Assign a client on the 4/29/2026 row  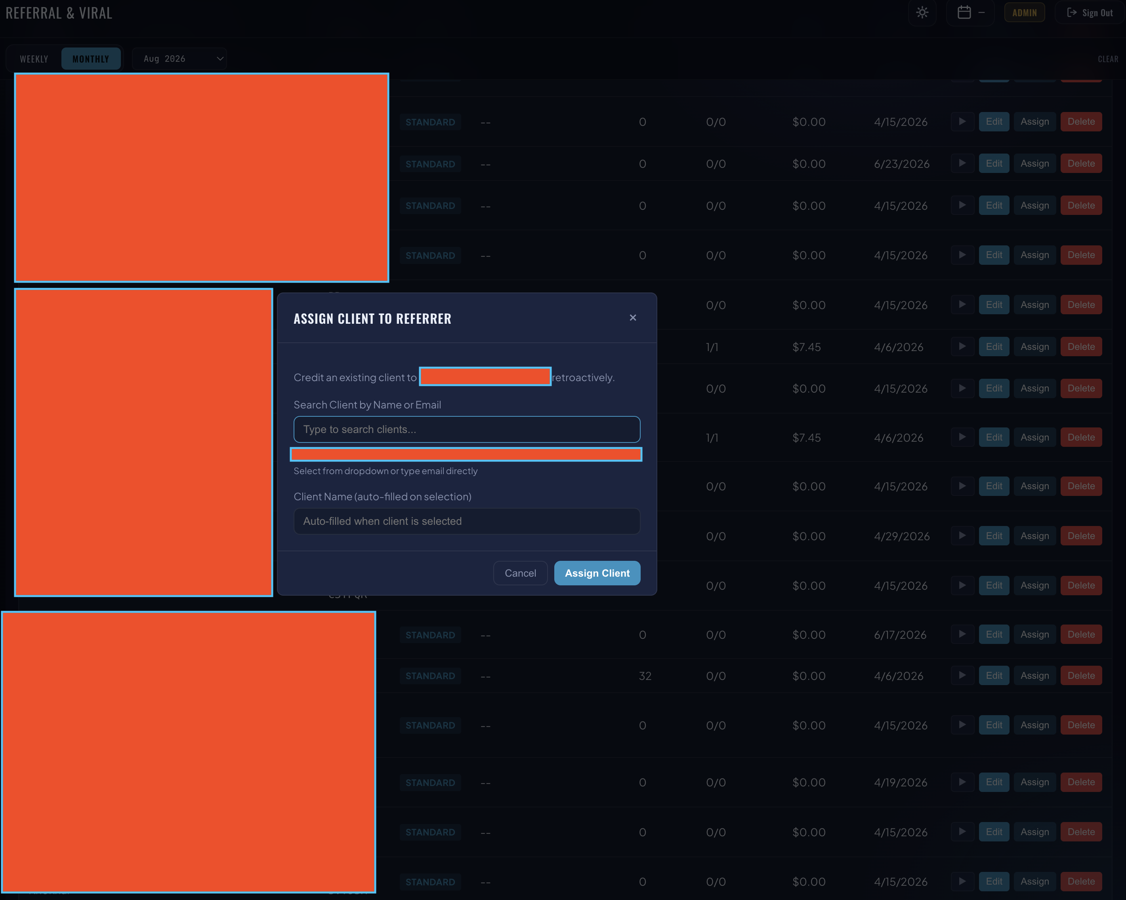pos(1034,536)
